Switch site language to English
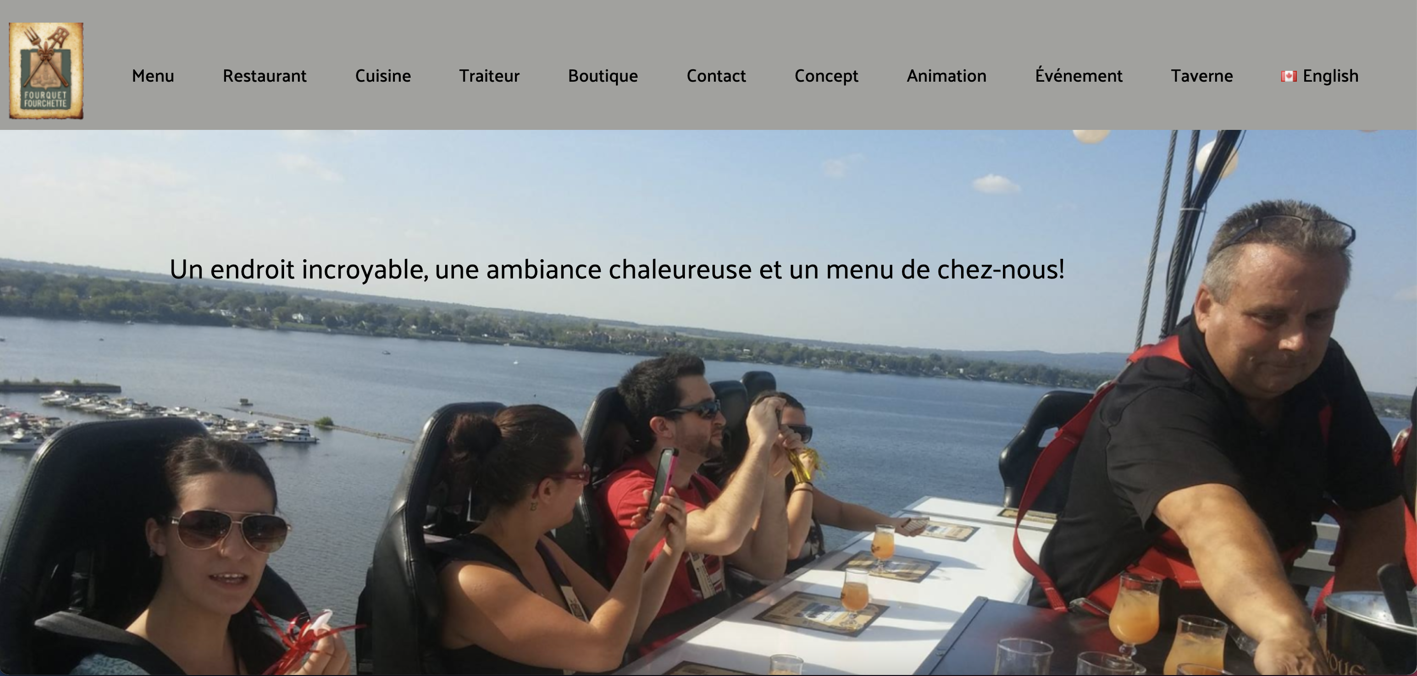The image size is (1417, 676). coord(1330,76)
